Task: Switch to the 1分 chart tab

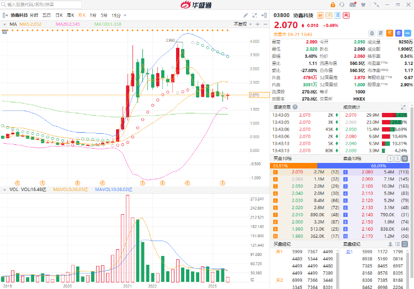Action: 93,15
